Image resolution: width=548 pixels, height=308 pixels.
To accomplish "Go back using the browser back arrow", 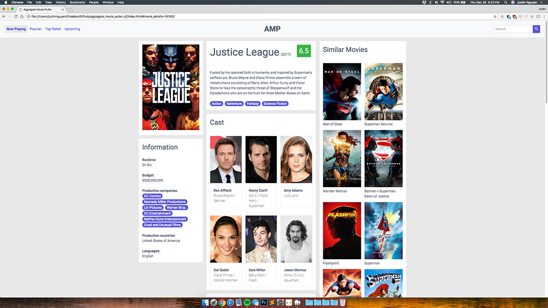I will (4, 16).
